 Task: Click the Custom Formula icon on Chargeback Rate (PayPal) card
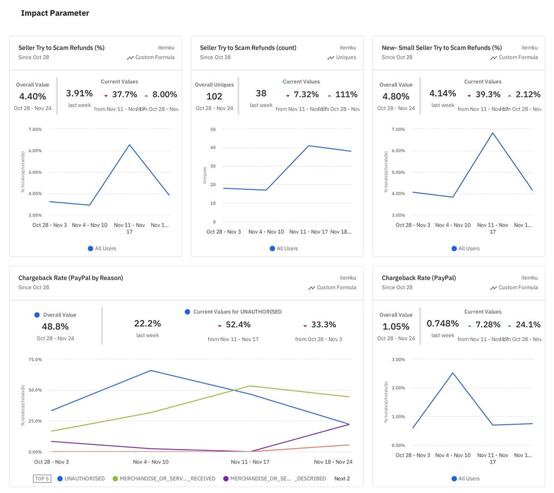494,287
